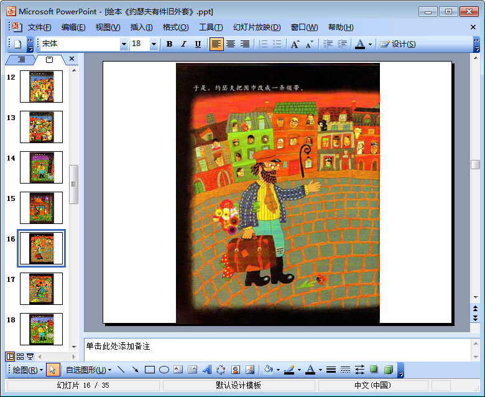The height and width of the screenshot is (397, 485).
Task: Click Decrease Indent icon
Action: (x=328, y=44)
